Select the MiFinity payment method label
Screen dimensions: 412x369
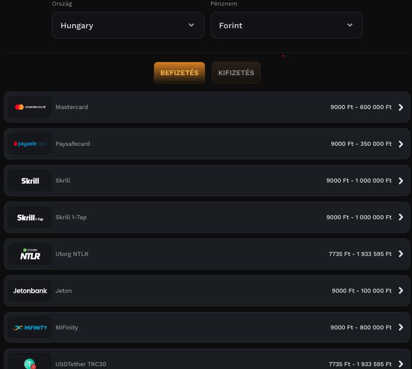pos(67,328)
